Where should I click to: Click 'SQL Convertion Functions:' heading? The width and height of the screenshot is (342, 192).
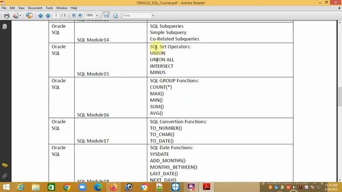click(x=178, y=122)
